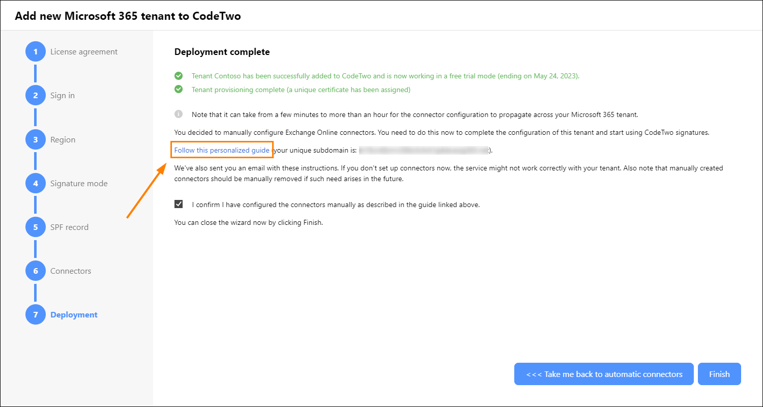Select the Signature mode step label

(x=79, y=183)
